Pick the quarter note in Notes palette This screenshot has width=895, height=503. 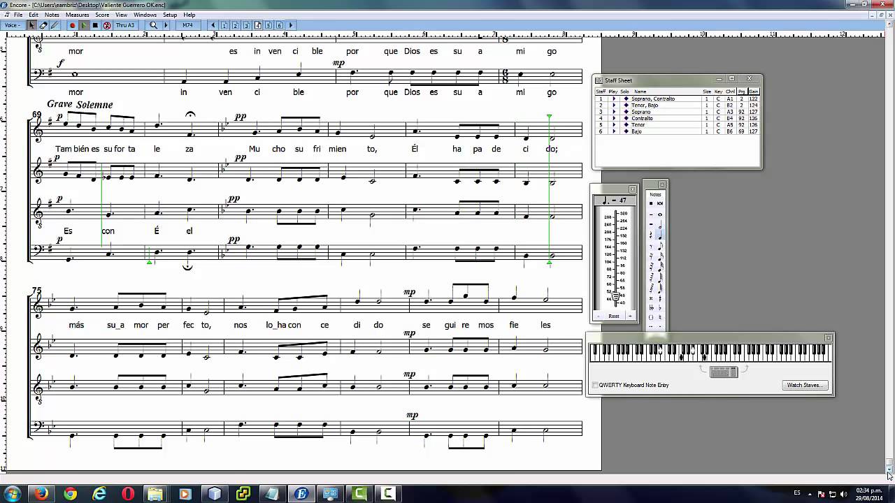[660, 235]
